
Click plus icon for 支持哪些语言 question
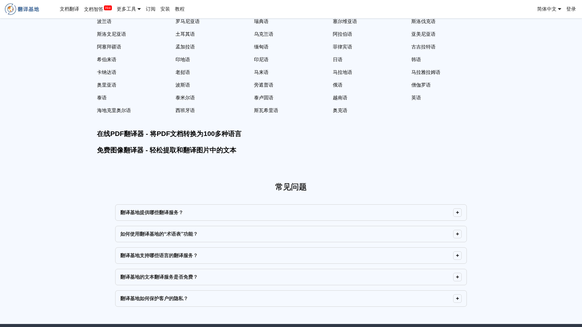click(457, 256)
